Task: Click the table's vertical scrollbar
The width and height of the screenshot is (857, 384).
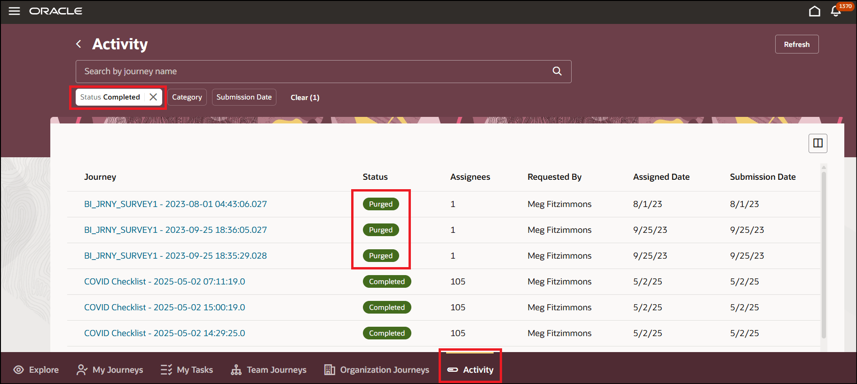Action: pyautogui.click(x=824, y=254)
